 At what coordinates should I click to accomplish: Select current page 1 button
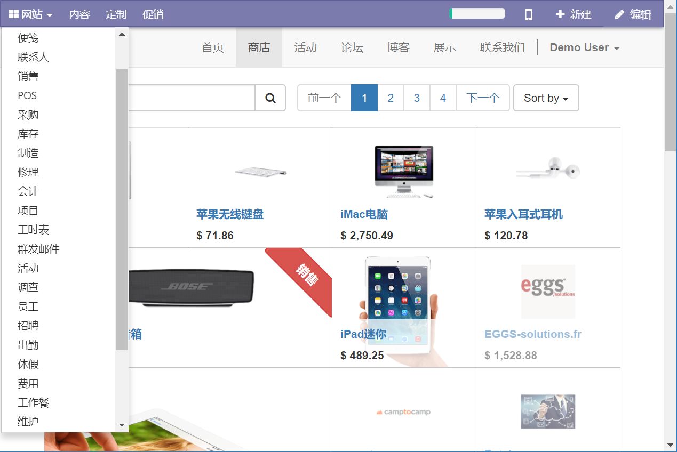tap(364, 98)
